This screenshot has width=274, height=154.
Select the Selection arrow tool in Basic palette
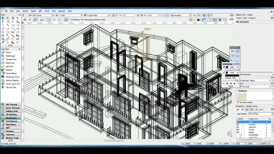click(x=3, y=18)
